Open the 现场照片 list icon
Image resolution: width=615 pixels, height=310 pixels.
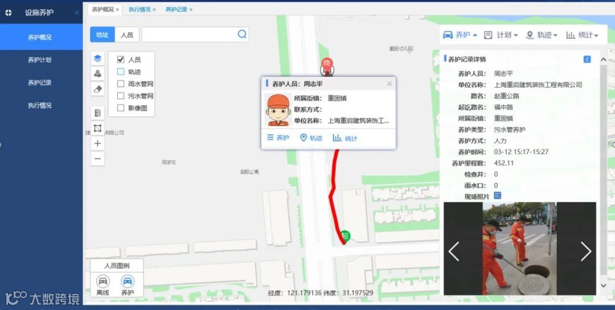pyautogui.click(x=497, y=195)
